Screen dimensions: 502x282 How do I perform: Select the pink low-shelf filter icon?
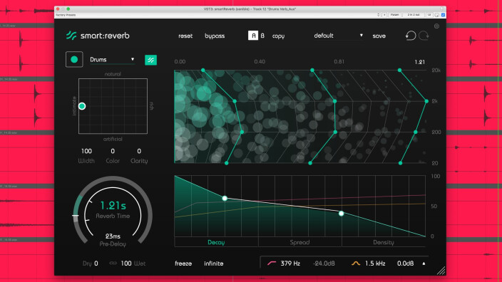pyautogui.click(x=272, y=263)
